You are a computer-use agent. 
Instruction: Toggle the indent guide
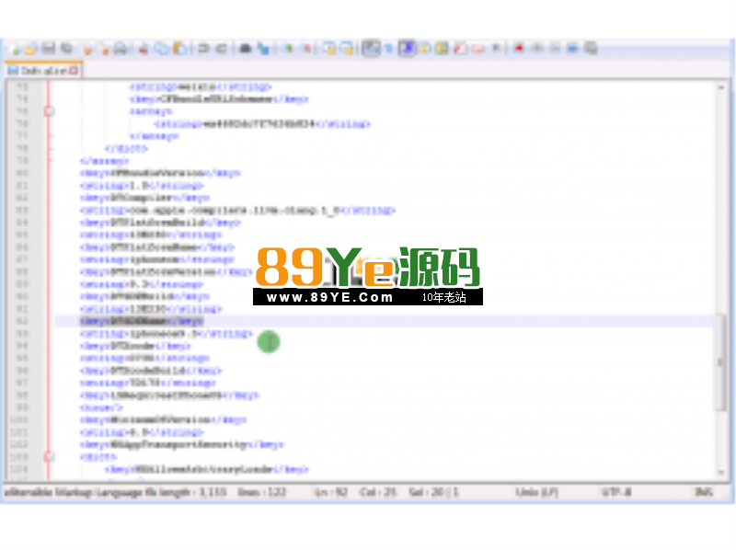coord(407,49)
